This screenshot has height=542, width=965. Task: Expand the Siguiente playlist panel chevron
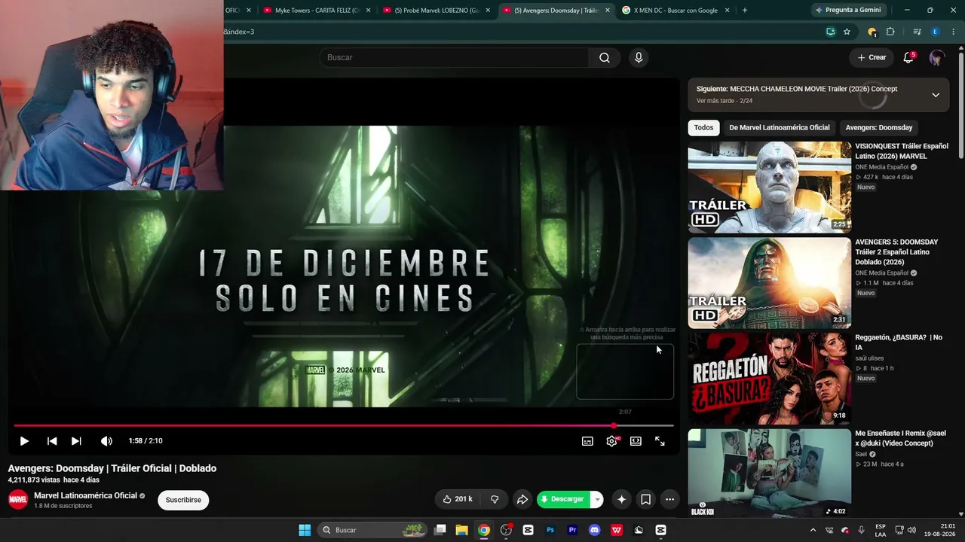(936, 95)
